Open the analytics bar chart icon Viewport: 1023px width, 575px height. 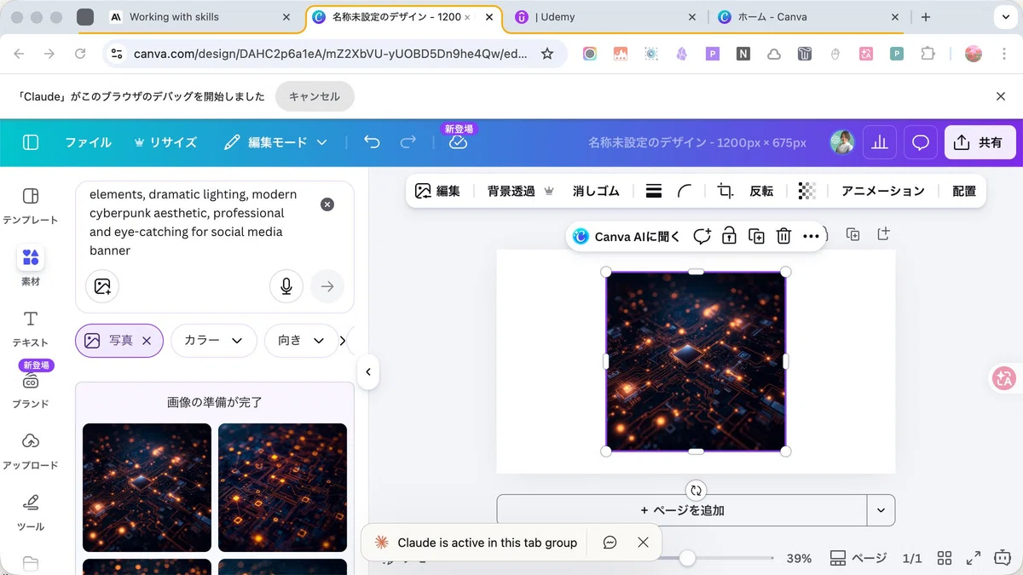879,142
